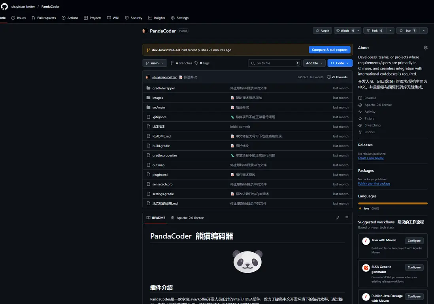Click the Initial commit message link
The image size is (434, 304).
240,127
